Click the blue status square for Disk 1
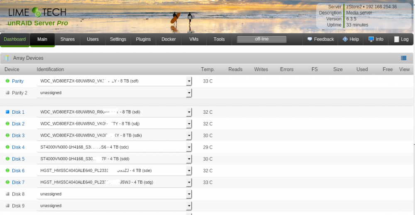 click(7, 112)
